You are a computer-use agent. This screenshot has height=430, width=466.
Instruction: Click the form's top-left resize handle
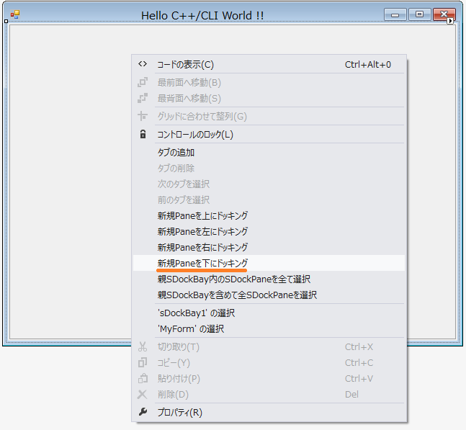(6, 21)
